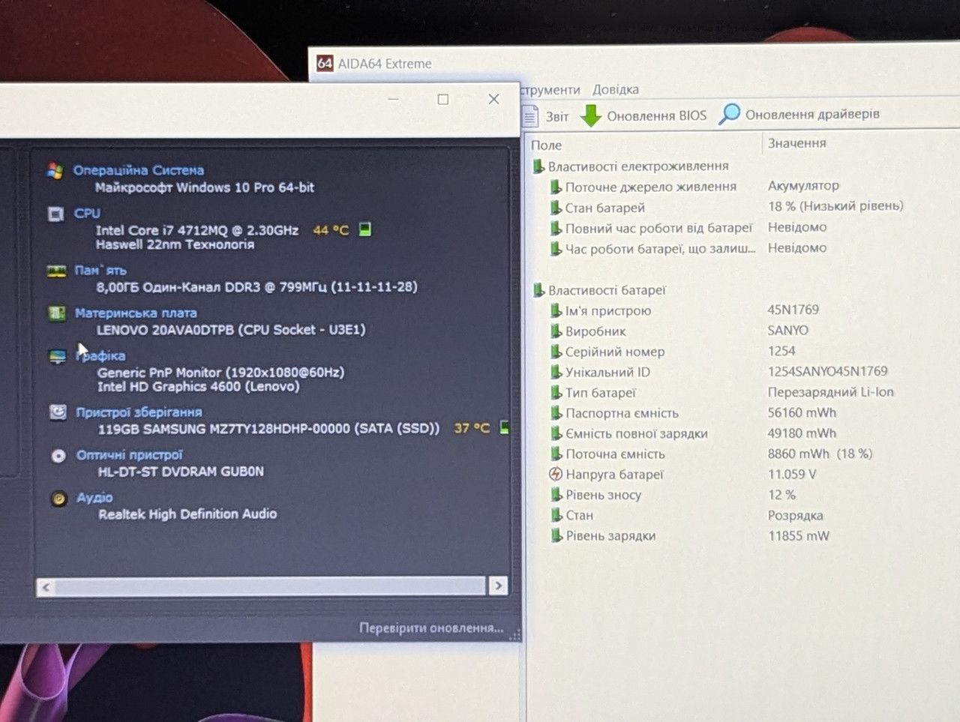Screen dimensions: 960x722
Task: Click the Напруга батареї voltage icon
Action: 556,474
